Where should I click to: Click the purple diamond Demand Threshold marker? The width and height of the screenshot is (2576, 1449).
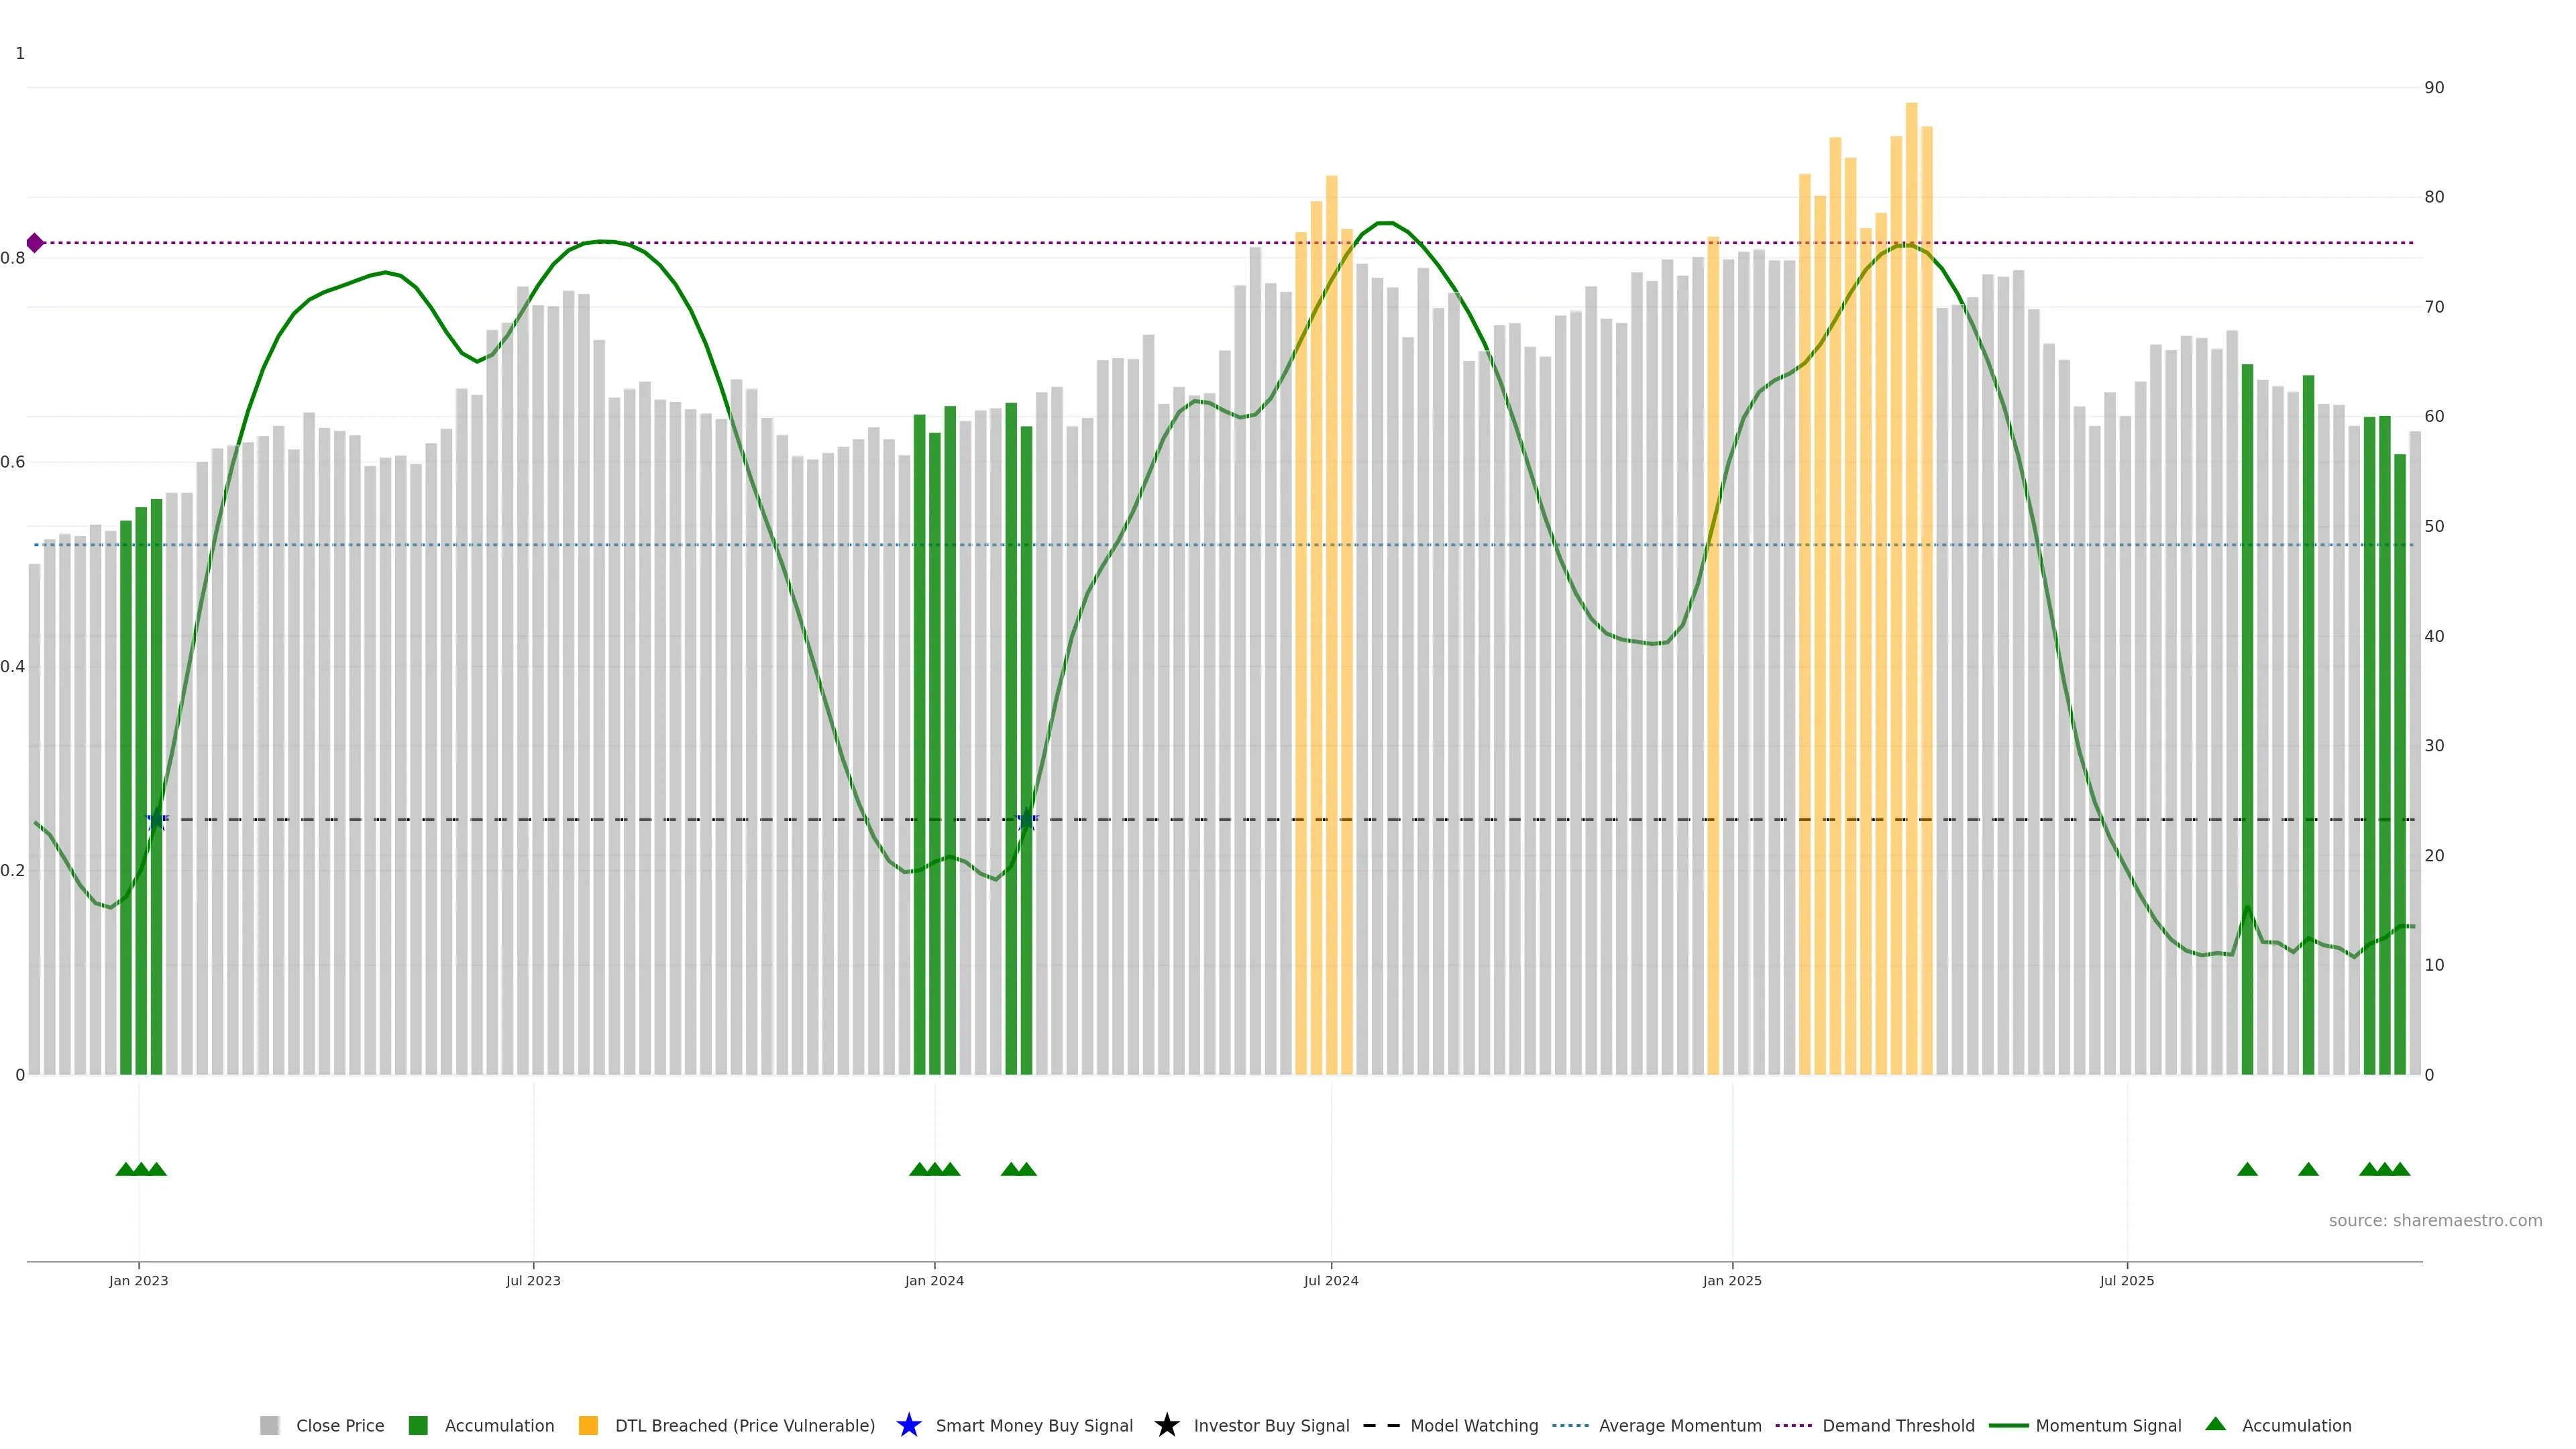pos(35,243)
